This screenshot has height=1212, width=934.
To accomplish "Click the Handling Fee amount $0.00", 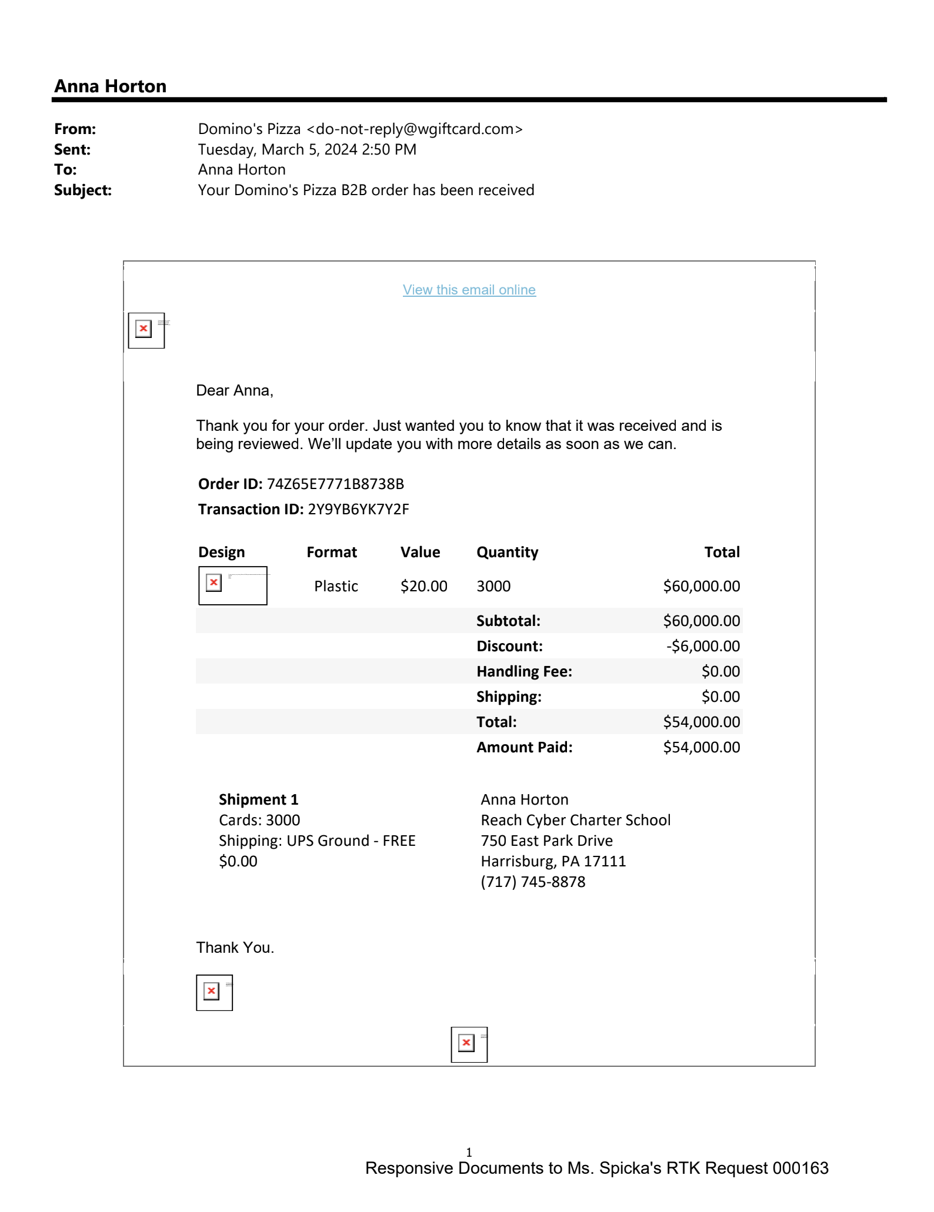I will point(720,671).
